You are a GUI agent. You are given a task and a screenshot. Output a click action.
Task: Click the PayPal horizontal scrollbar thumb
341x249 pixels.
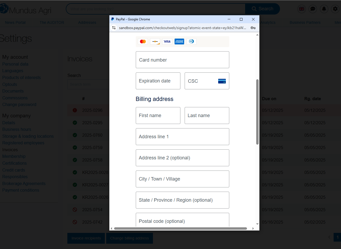(180, 228)
